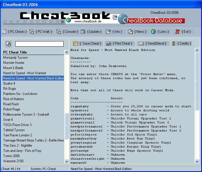The width and height of the screenshot is (202, 172).
Task: Select year 97 in the timeline
Action: click(5, 22)
